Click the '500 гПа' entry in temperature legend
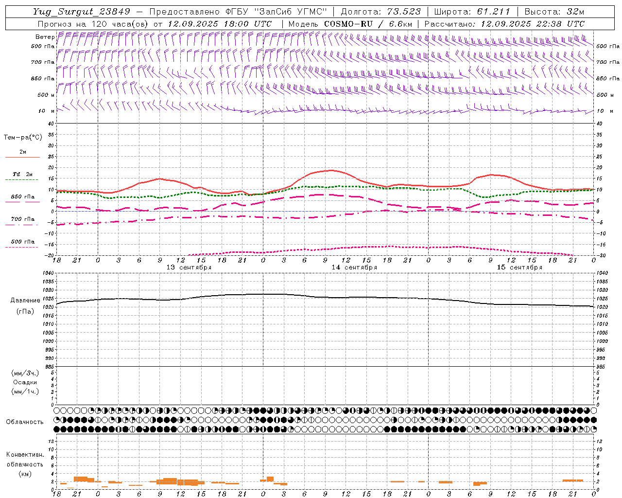Viewport: 622px width, 498px height. point(23,242)
